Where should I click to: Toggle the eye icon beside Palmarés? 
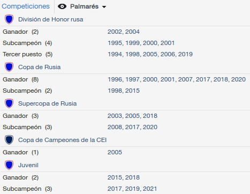[x=62, y=6]
